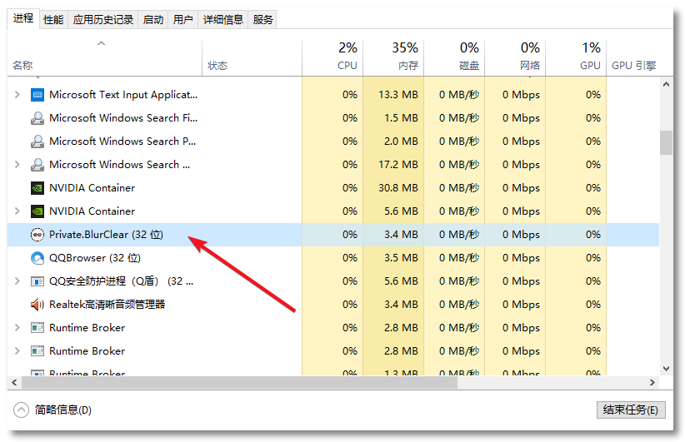Collapse details with the 简略信息 arrow icon
Viewport: 685px width, 442px height.
[x=21, y=410]
